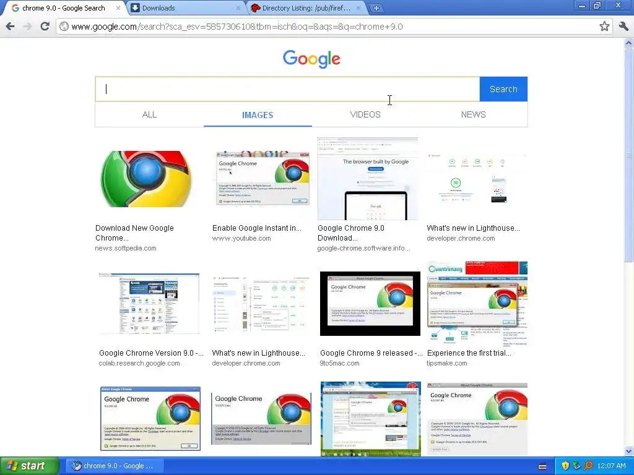
Task: Open the desktop wallpaper Chrome screenshot thumbnail
Action: (370, 419)
